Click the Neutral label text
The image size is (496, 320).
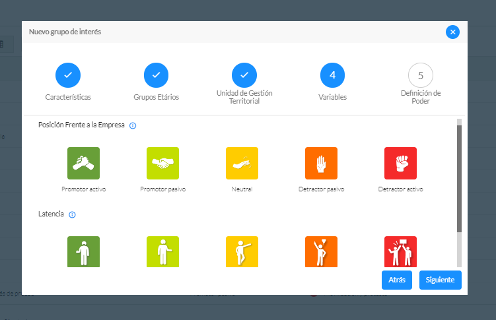coord(242,189)
